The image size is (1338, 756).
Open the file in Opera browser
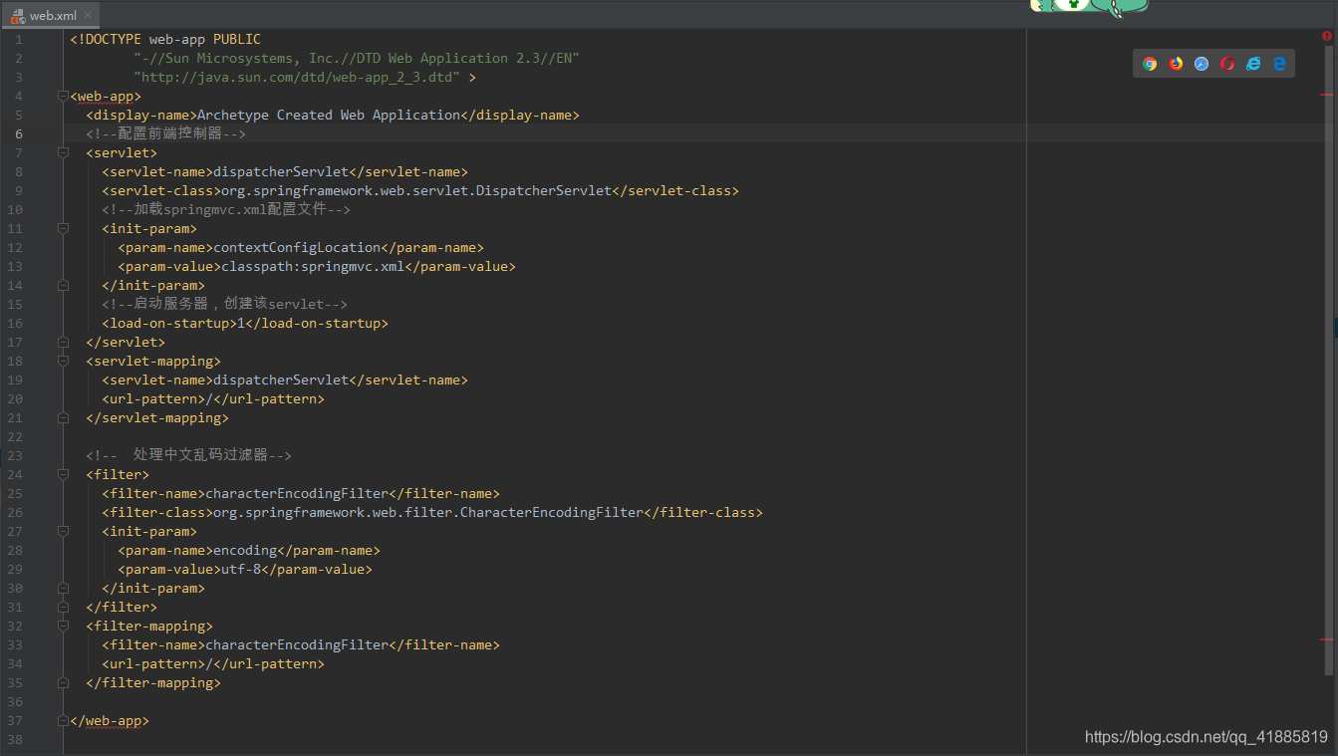pos(1227,63)
